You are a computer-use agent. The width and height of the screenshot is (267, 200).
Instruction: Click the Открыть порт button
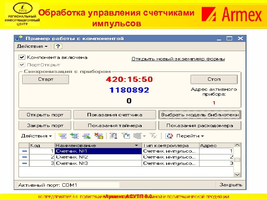click(45, 115)
